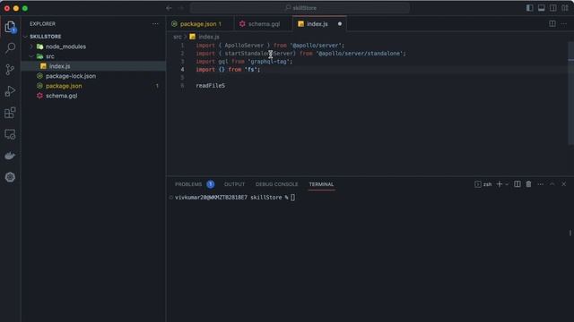Open Source Control view
Viewport: 574px width, 322px height.
[10, 70]
